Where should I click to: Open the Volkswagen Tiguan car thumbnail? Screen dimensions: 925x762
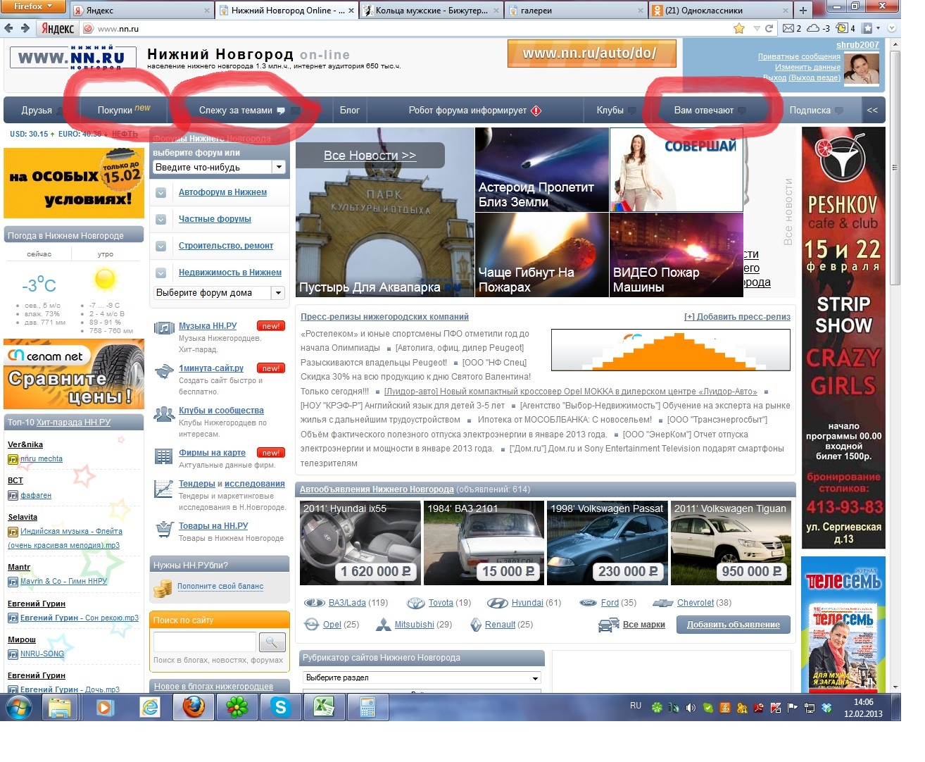point(731,543)
